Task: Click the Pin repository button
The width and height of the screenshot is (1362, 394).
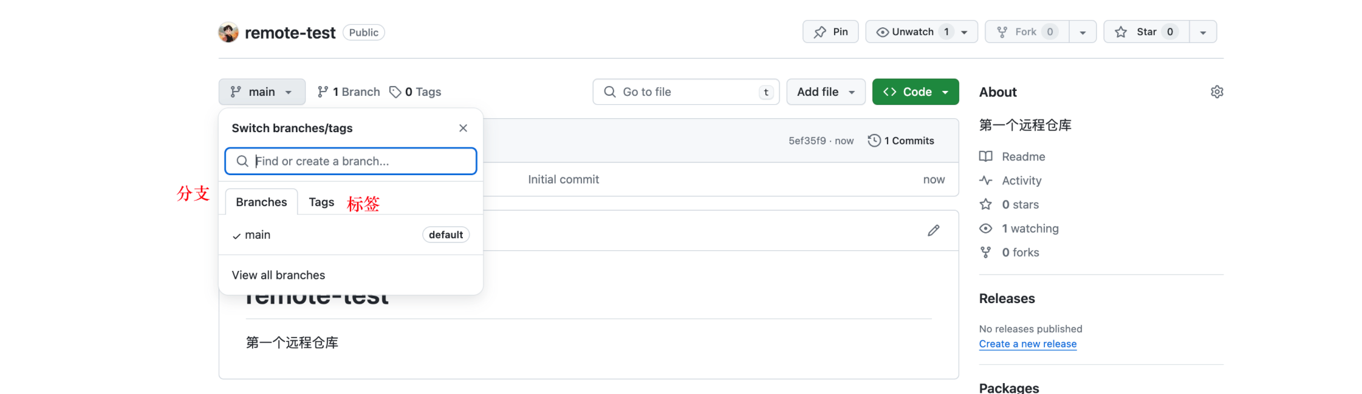Action: pyautogui.click(x=830, y=32)
